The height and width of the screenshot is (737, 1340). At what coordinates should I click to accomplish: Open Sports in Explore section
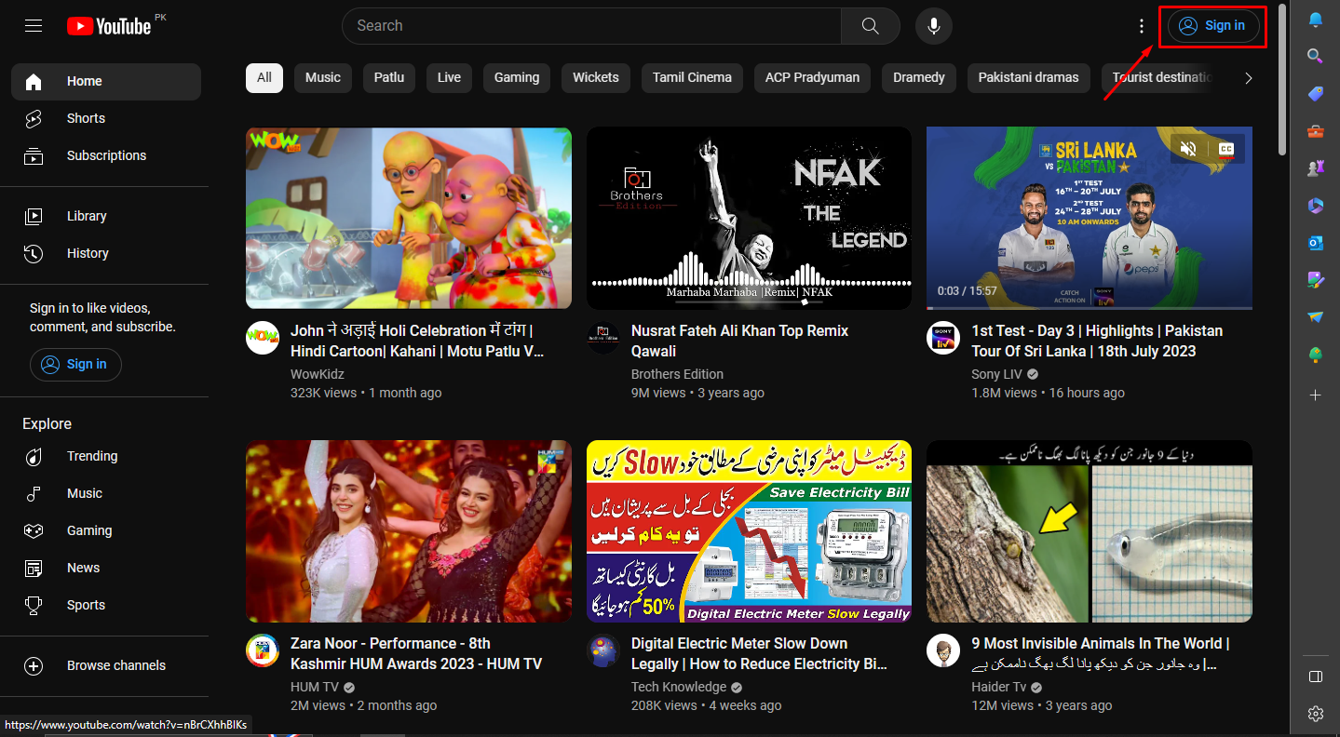(106, 605)
